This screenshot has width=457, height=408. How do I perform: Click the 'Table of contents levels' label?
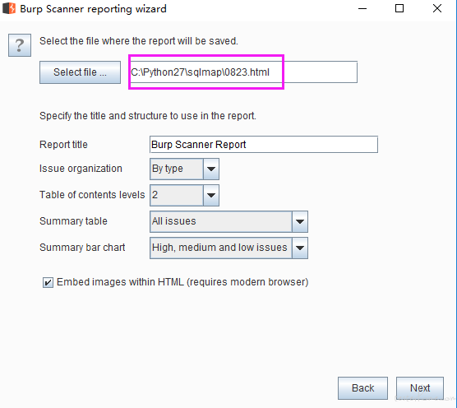pyautogui.click(x=92, y=195)
